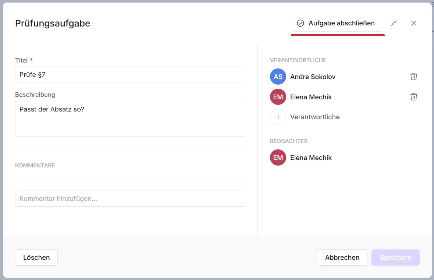The height and width of the screenshot is (280, 434).
Task: Click the Speichern button
Action: pos(395,258)
